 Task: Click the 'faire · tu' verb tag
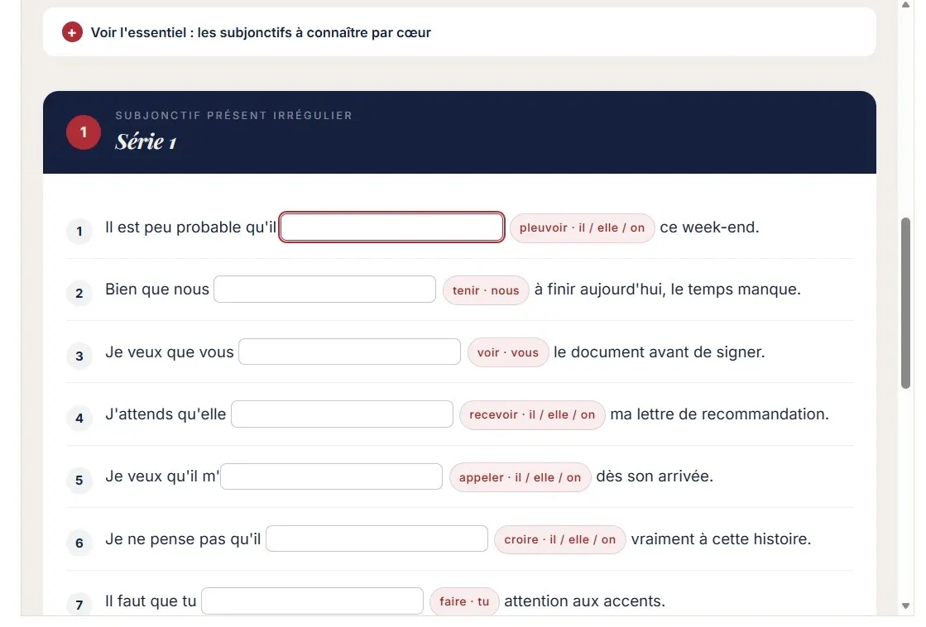click(x=464, y=601)
